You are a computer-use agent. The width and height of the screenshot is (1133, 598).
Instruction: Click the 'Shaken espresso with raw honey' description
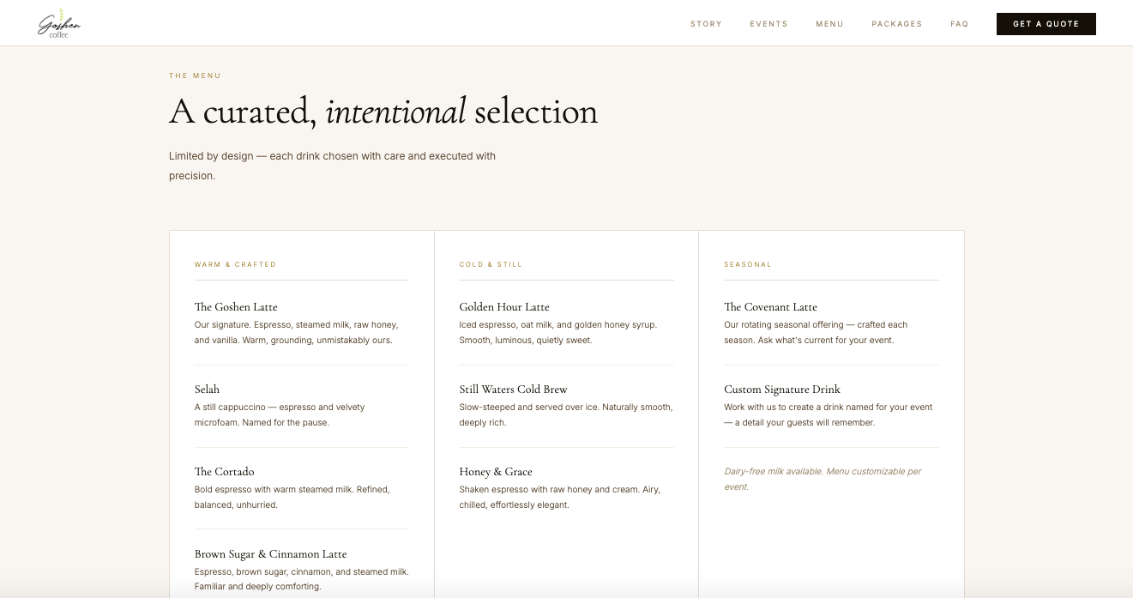coord(559,498)
